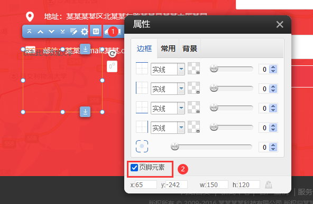Click the corner radius value field
The height and width of the screenshot is (204, 313).
click(x=264, y=147)
